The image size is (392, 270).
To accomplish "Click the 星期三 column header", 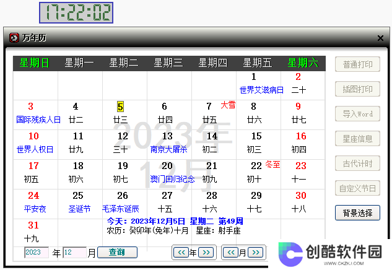I will (168, 63).
